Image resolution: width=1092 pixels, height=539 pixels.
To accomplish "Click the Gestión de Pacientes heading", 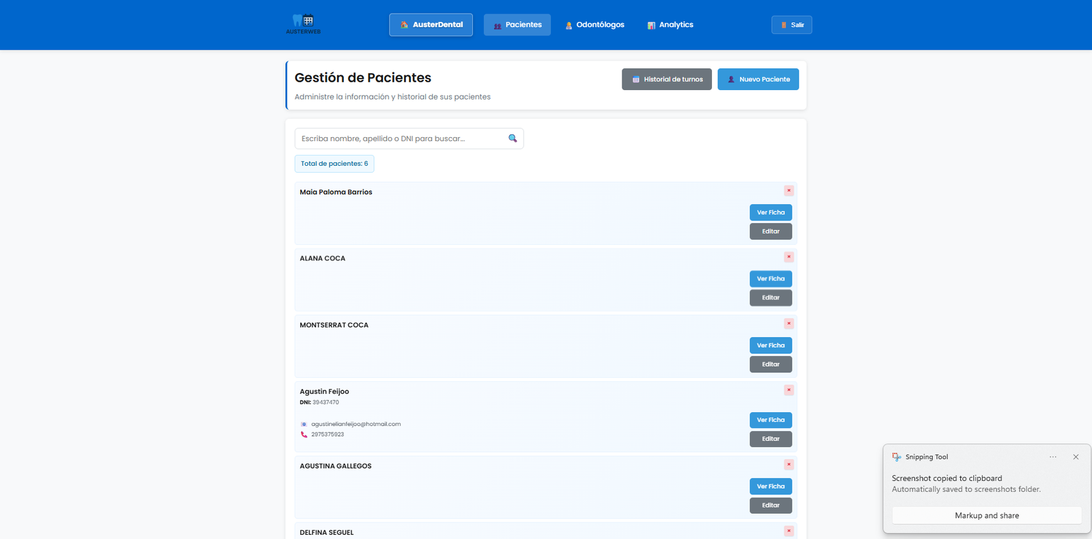I will pos(363,78).
